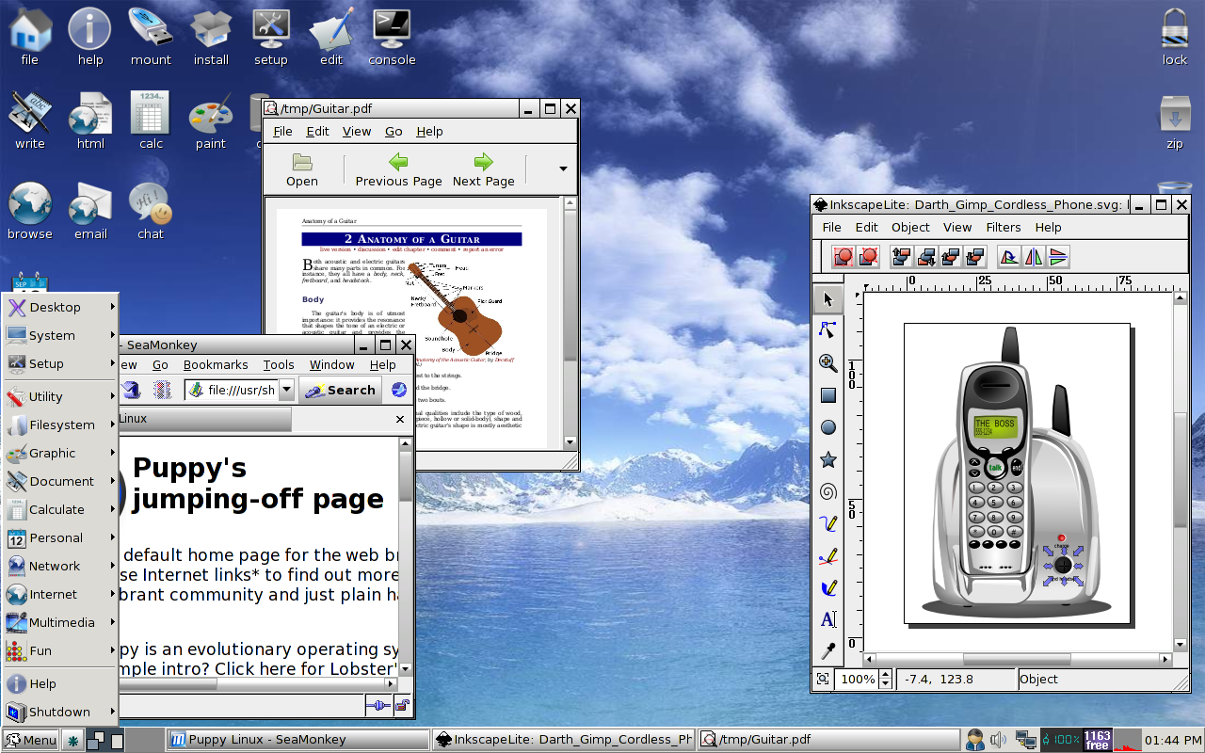Screen dimensions: 1205x753
Task: Pick the star shape tool
Action: tap(828, 459)
